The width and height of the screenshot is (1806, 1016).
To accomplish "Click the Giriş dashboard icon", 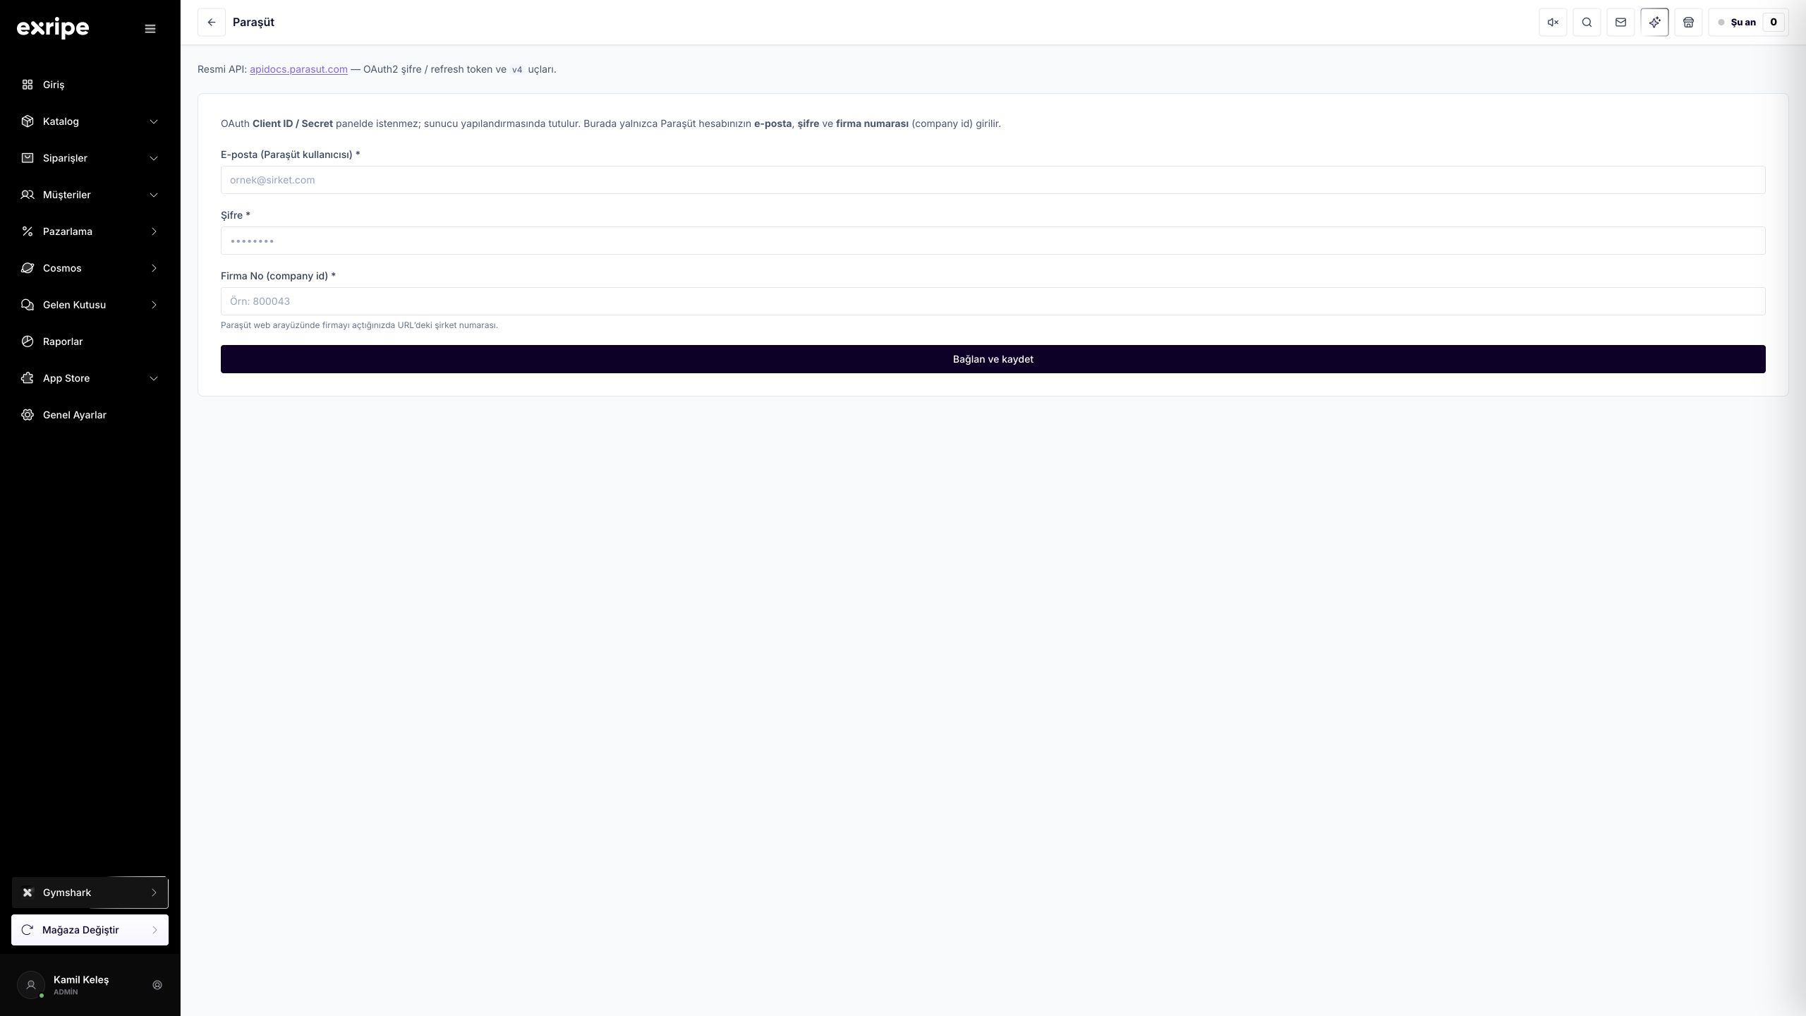I will (x=28, y=85).
